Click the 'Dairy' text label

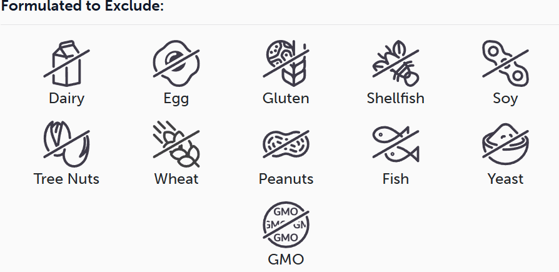click(67, 98)
